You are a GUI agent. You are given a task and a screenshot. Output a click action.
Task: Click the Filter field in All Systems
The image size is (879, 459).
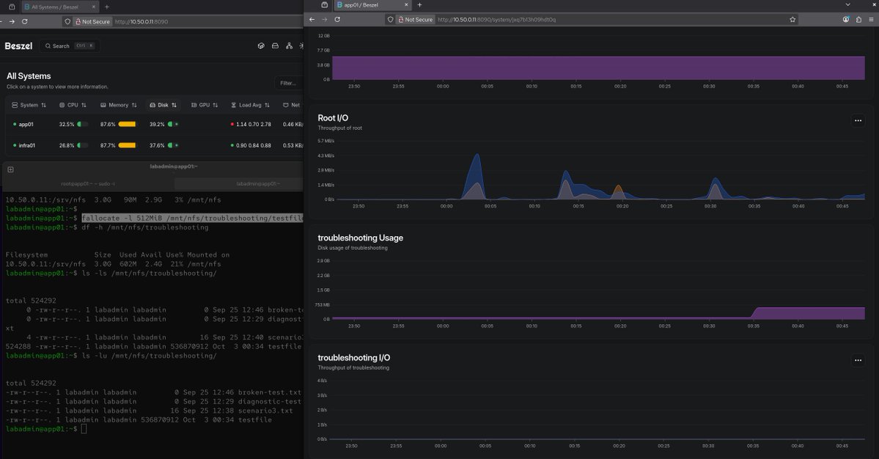click(x=289, y=83)
